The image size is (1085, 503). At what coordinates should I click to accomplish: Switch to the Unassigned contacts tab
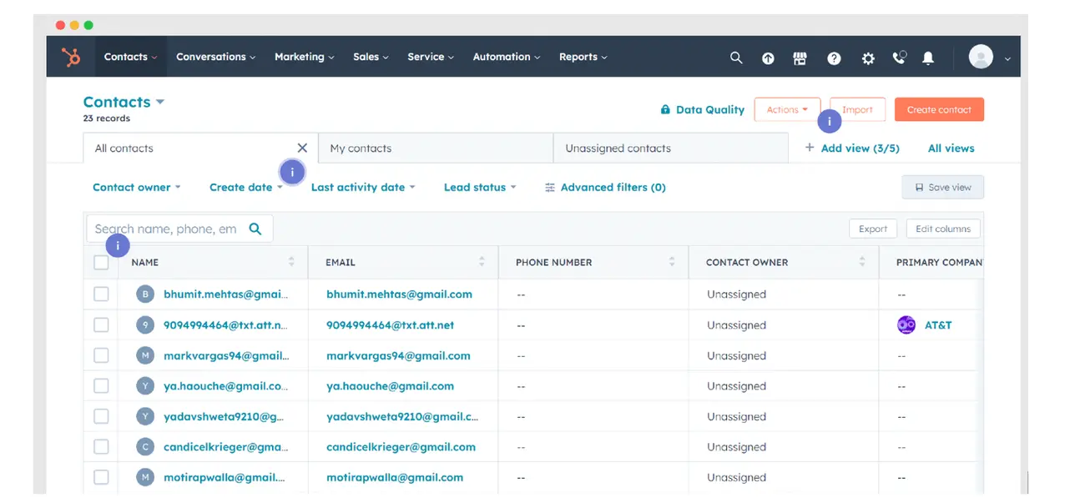[617, 148]
